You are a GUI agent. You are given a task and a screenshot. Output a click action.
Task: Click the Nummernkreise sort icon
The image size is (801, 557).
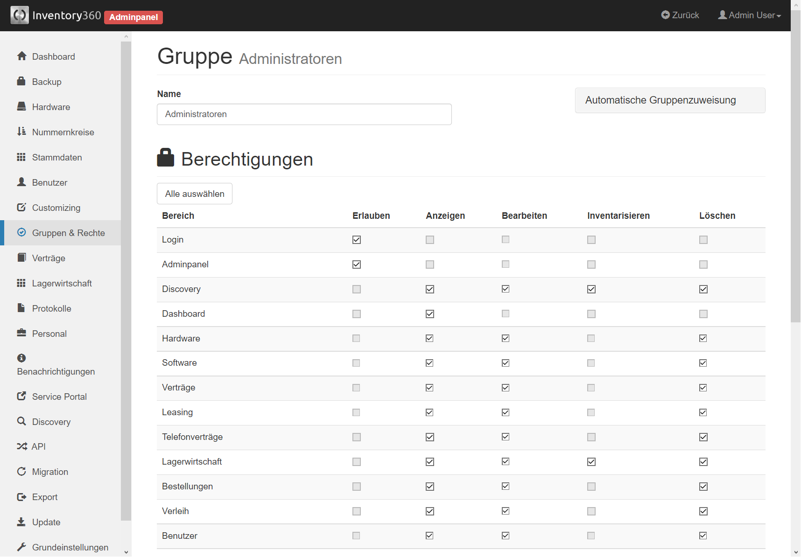click(21, 132)
